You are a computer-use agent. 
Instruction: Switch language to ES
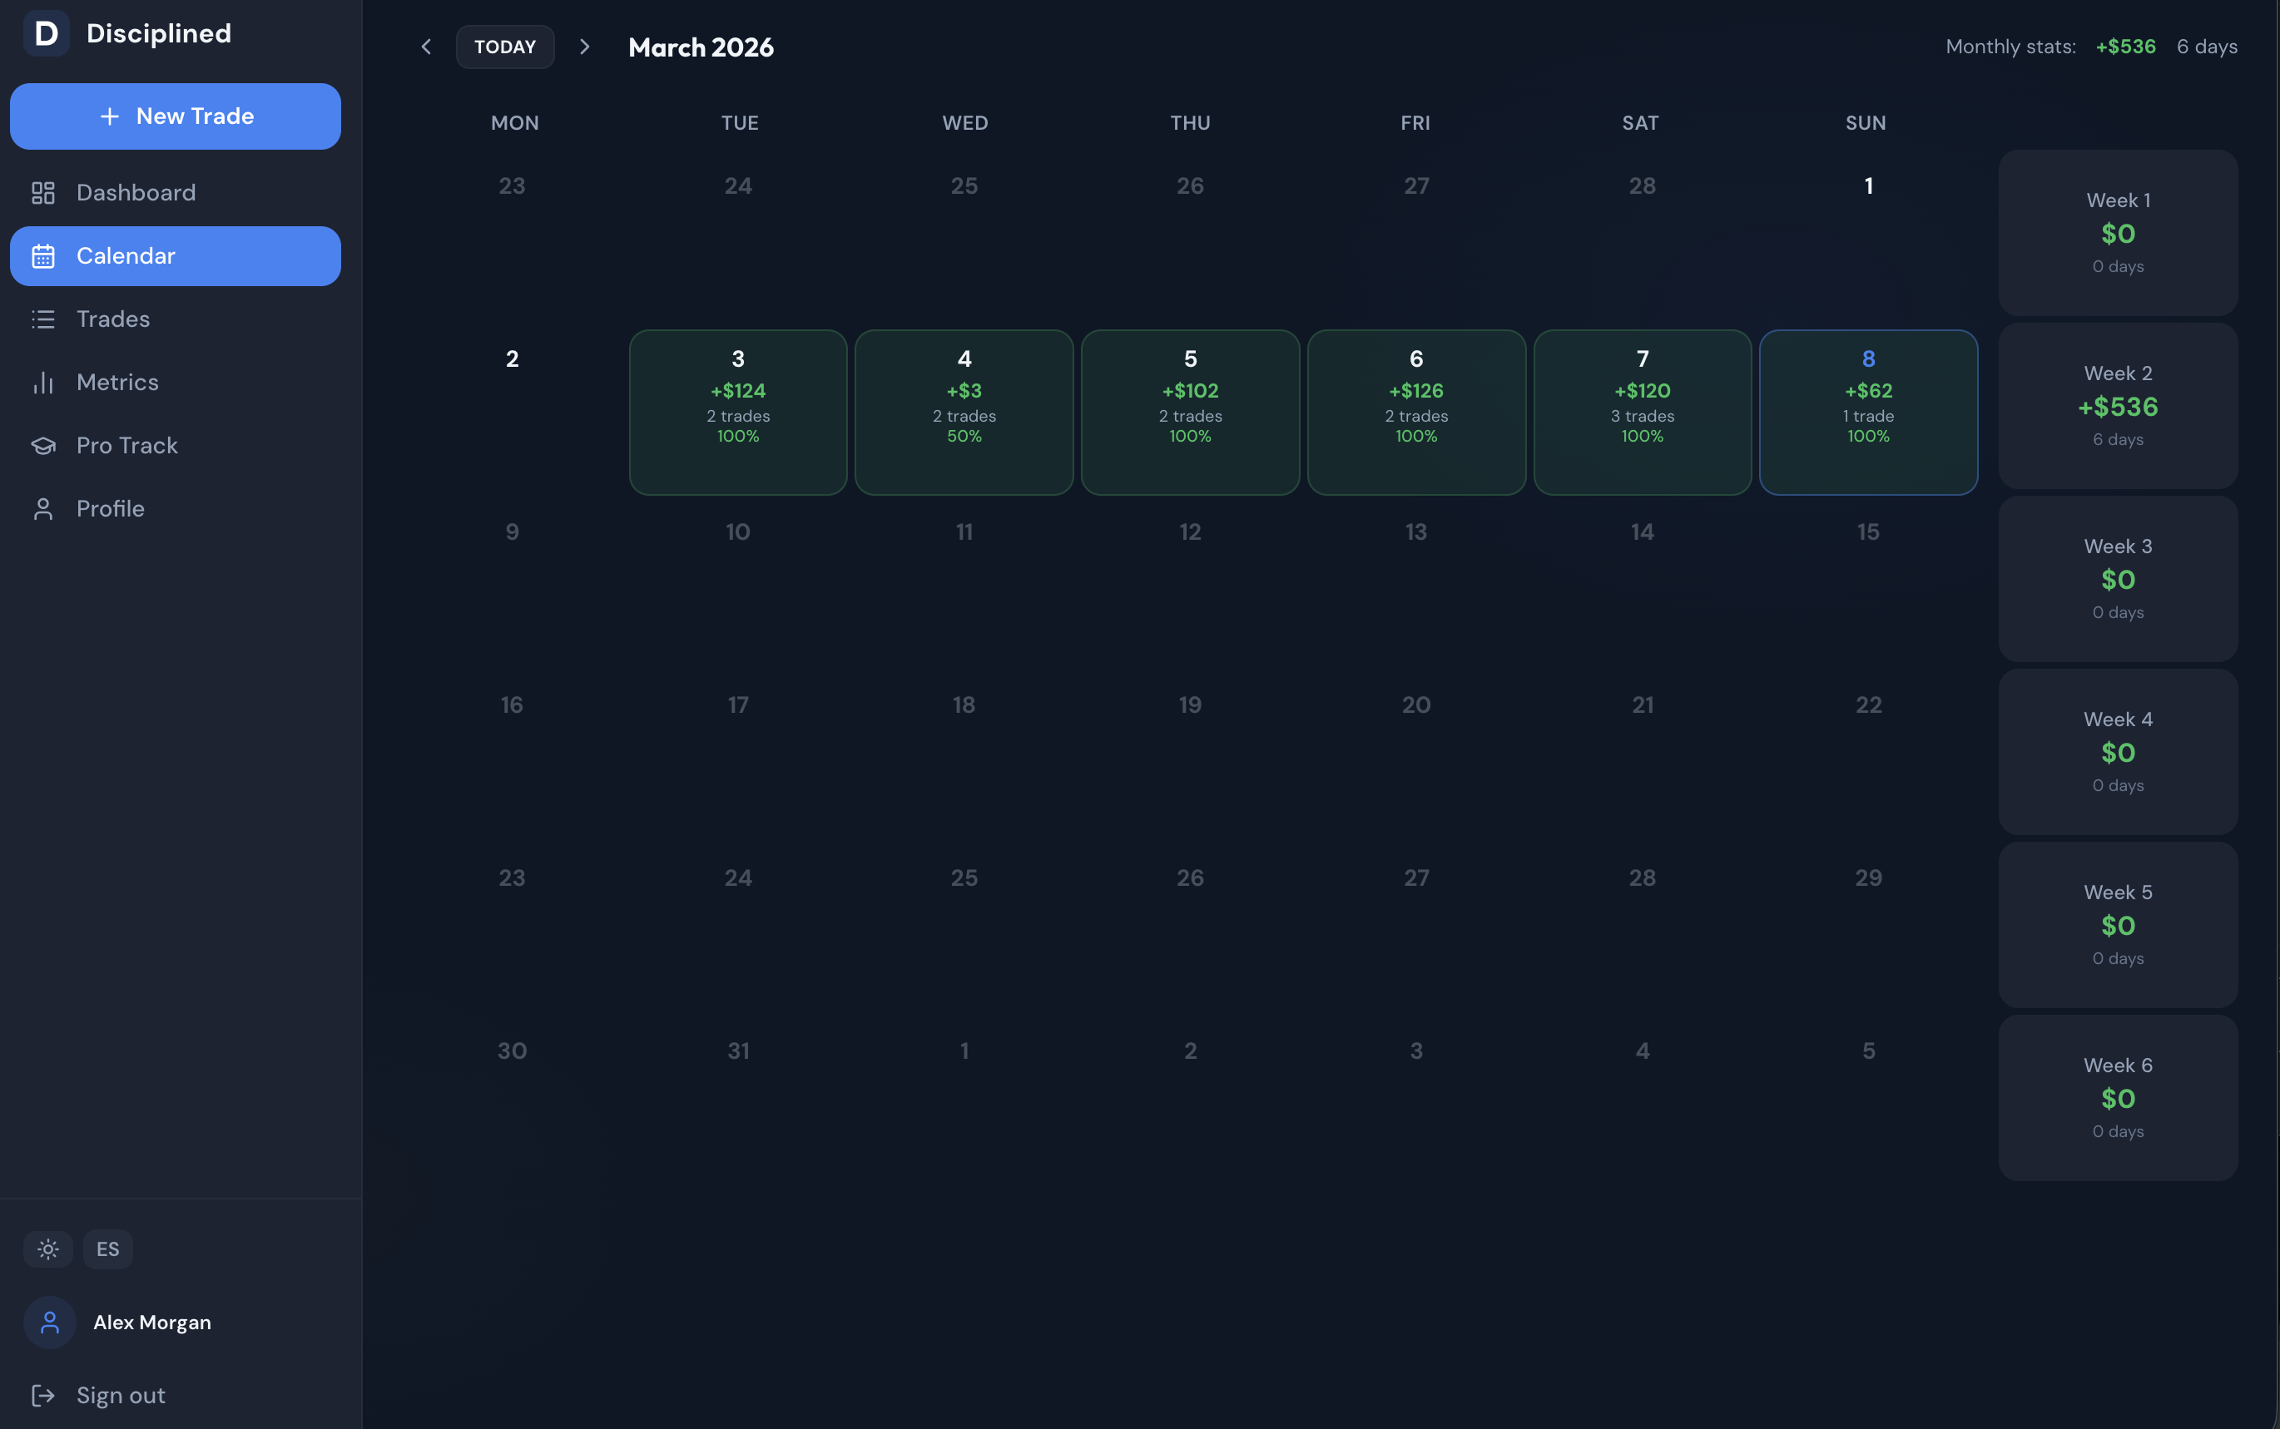107,1249
